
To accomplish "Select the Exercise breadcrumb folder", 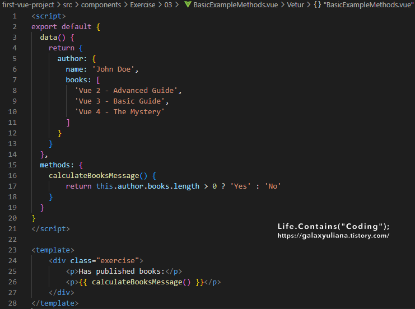I will (x=143, y=5).
